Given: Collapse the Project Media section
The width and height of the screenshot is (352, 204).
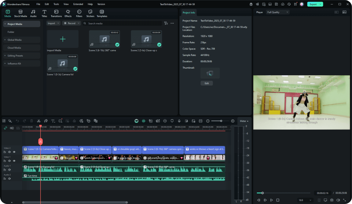Looking at the screenshot, I should [x=5, y=24].
